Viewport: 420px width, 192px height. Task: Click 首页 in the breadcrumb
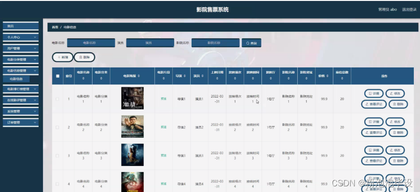tap(55, 27)
